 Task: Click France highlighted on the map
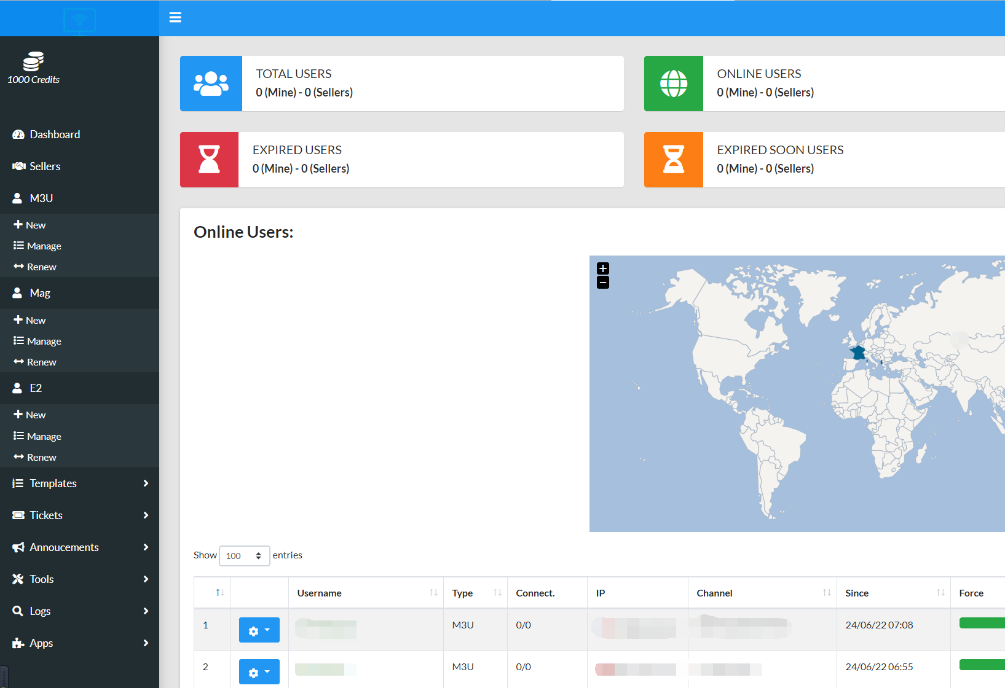tap(858, 353)
